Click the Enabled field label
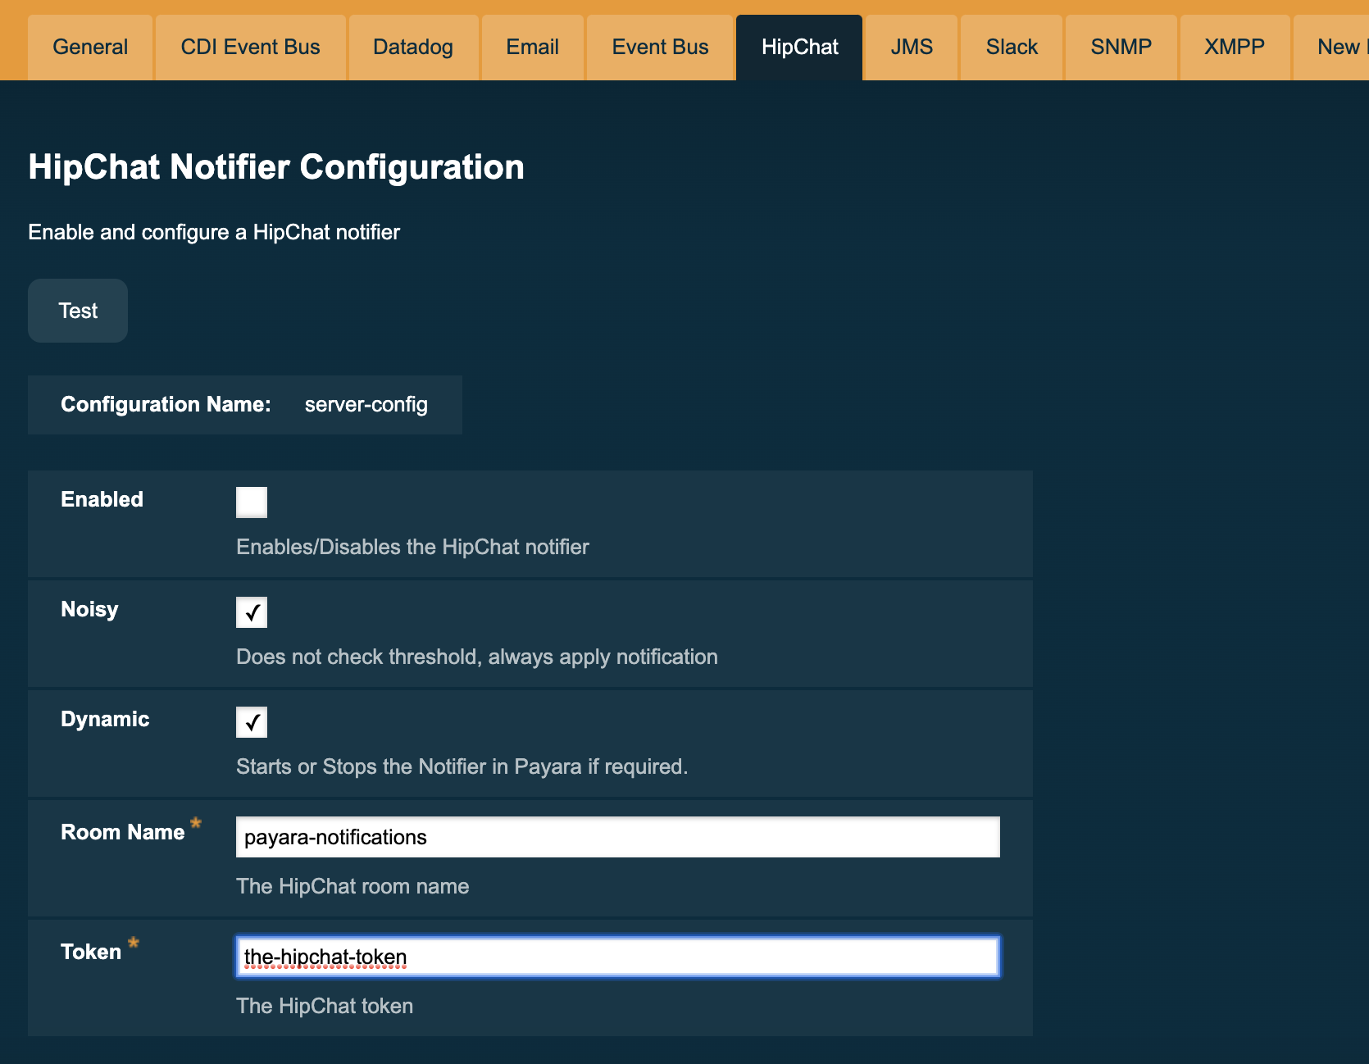Viewport: 1369px width, 1064px height. click(x=102, y=499)
